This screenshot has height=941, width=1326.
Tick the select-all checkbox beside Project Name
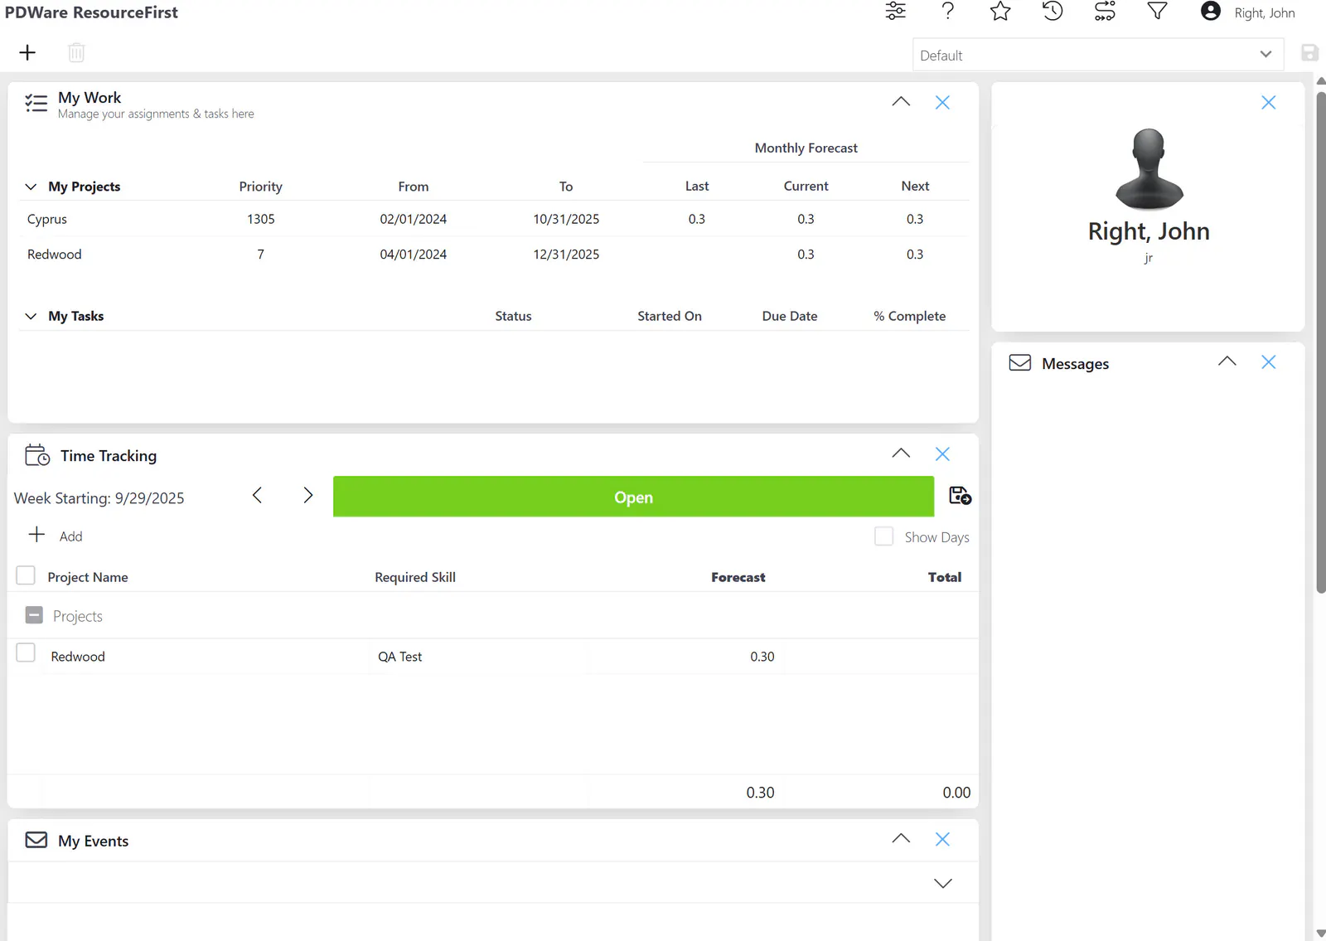pos(26,575)
